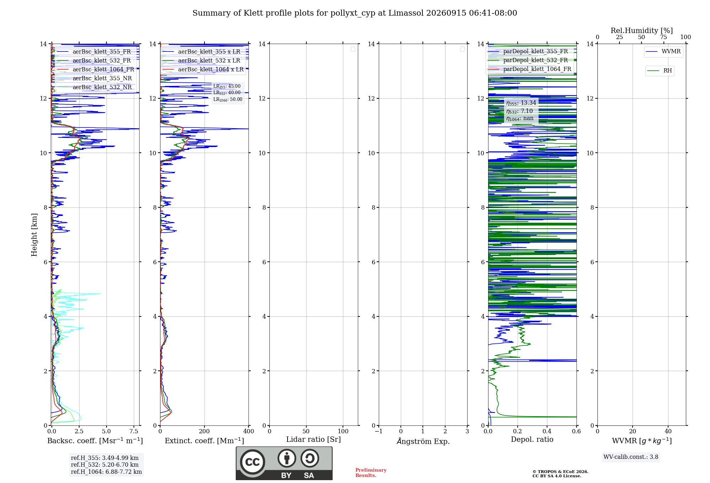This screenshot has width=710, height=483.
Task: Click the Depol. ratio axis label
Action: [532, 440]
